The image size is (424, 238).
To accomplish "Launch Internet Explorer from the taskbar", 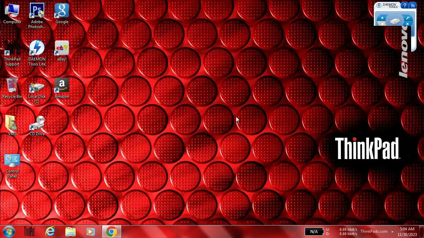I will coord(50,232).
